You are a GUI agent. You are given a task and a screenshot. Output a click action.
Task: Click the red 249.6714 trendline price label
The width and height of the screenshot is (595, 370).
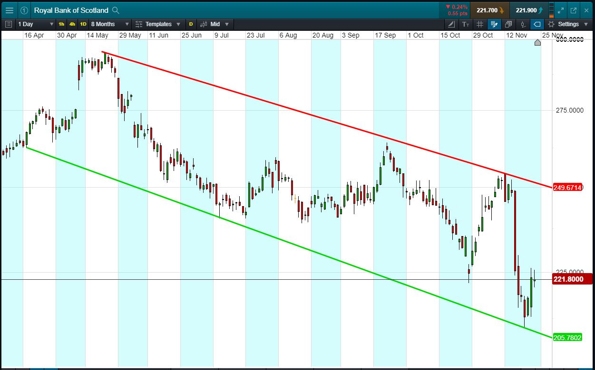point(568,188)
